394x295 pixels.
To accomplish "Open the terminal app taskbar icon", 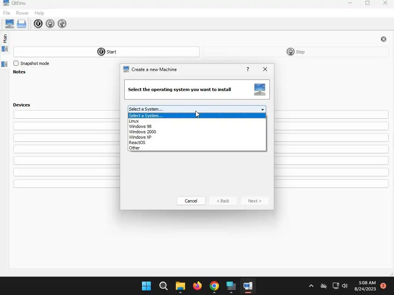I will tap(231, 286).
